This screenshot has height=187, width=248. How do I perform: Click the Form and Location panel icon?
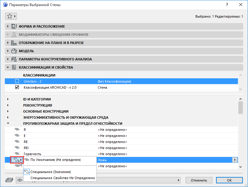click(x=14, y=26)
